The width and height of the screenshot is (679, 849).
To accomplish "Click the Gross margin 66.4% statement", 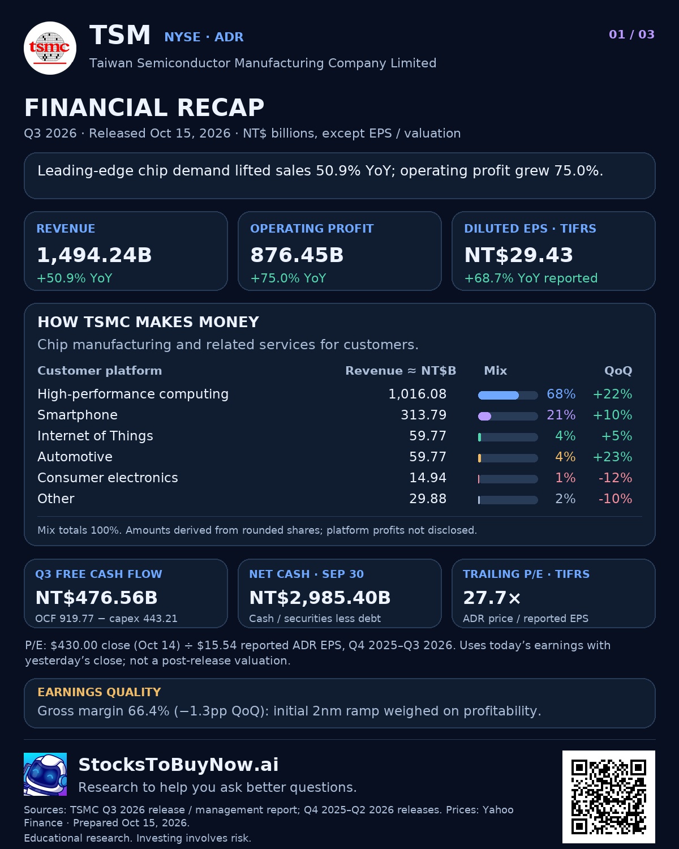I will click(289, 711).
